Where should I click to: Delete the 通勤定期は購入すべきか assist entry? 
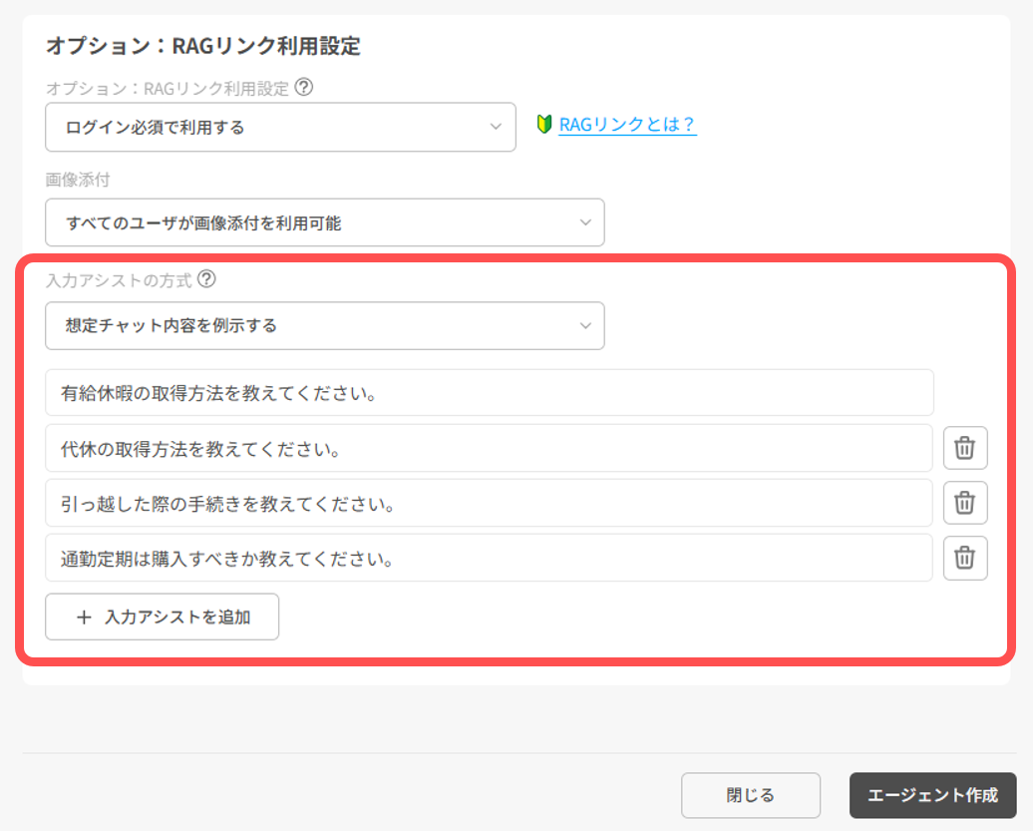(x=965, y=559)
